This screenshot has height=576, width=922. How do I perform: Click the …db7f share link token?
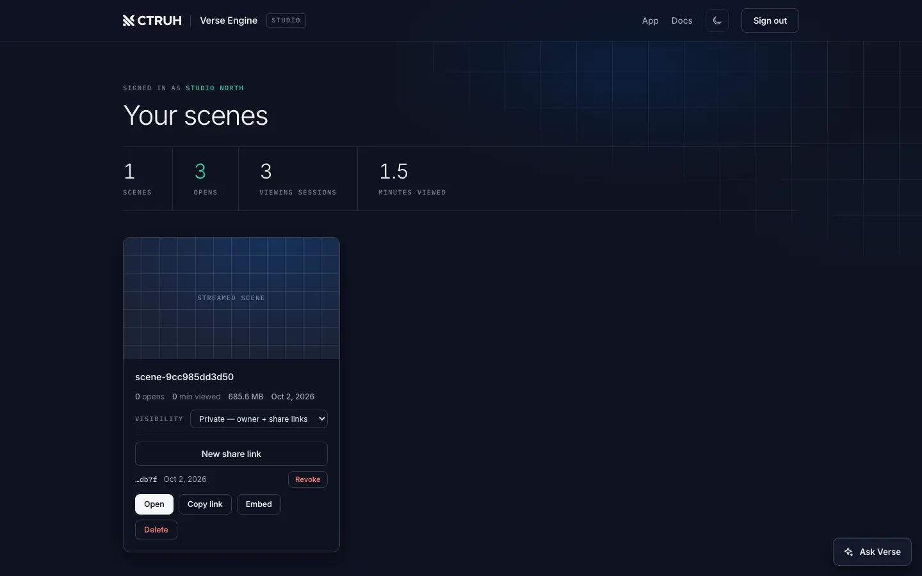[x=146, y=479]
